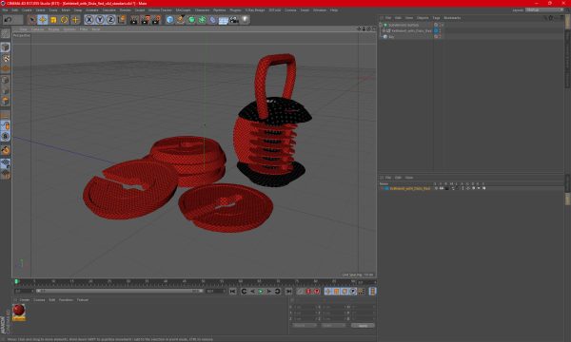Toggle Viewport Solo S icon
This screenshot has height=342, width=571.
click(x=6, y=136)
